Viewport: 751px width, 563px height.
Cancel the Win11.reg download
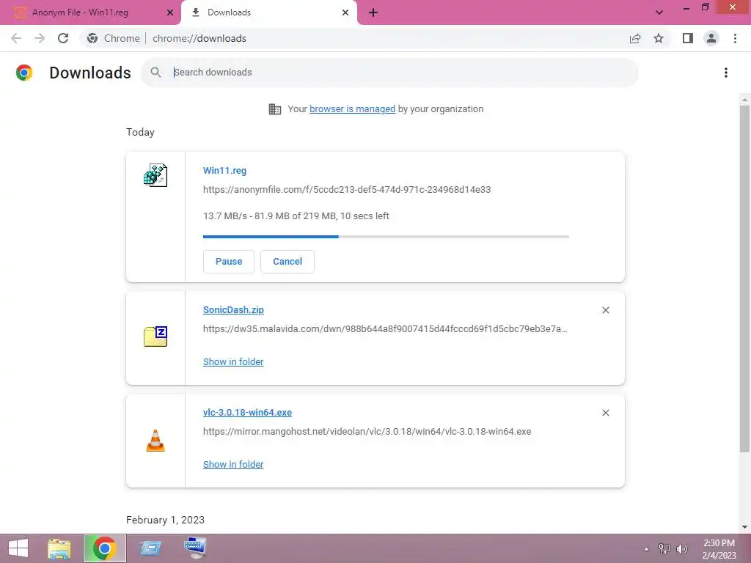click(287, 262)
